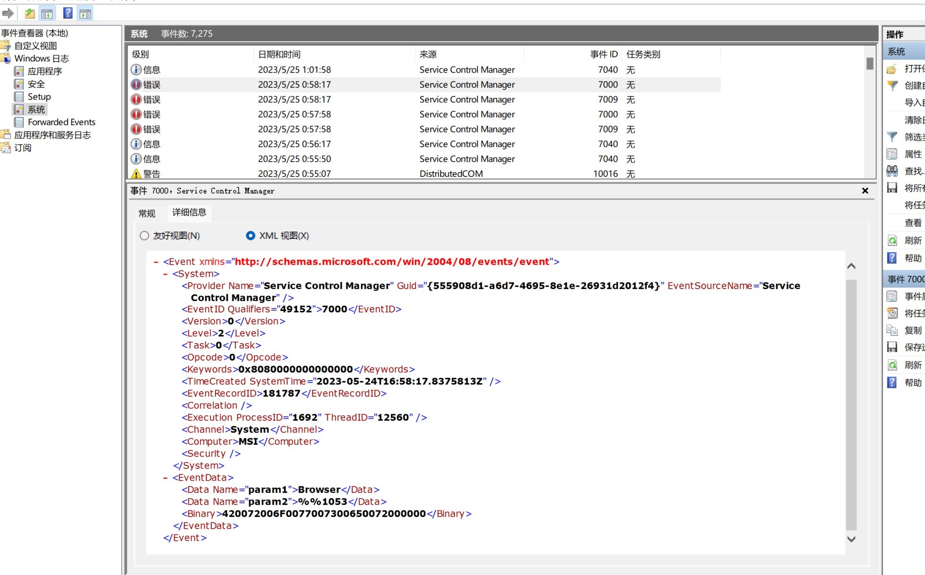The height and width of the screenshot is (575, 925).
Task: Click the blue help toolbar icon
Action: point(68,13)
